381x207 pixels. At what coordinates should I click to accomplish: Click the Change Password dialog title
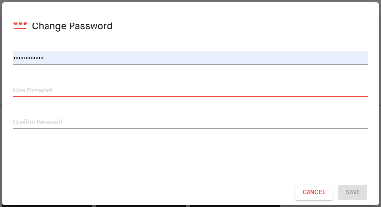point(72,26)
